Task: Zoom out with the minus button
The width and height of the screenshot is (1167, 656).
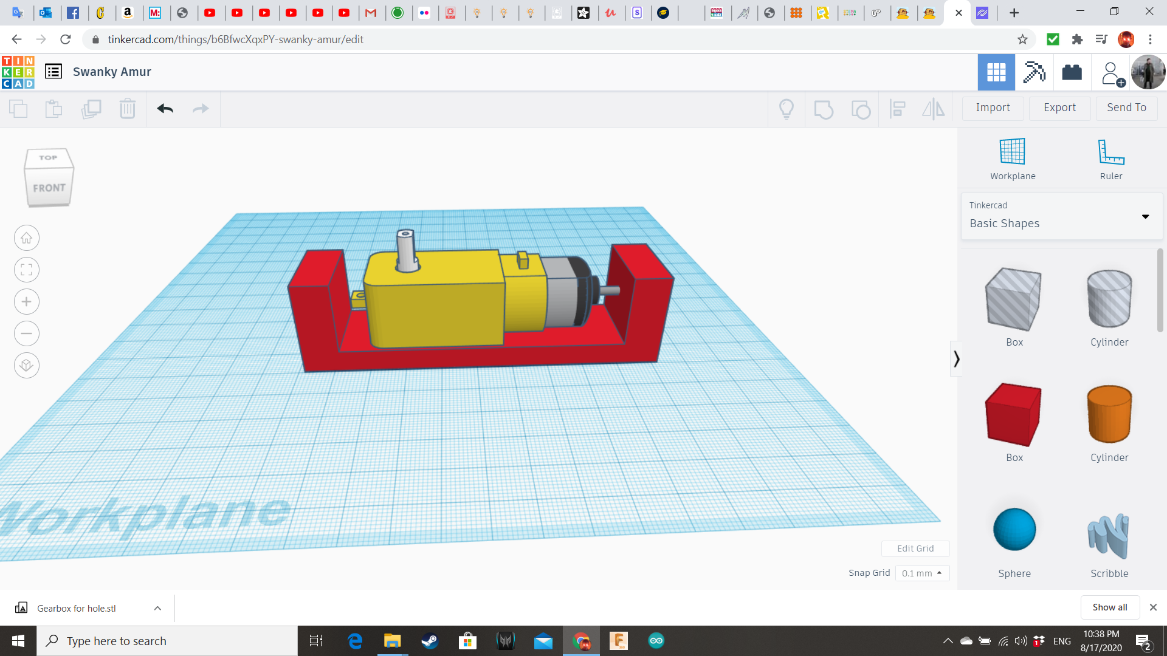Action: (x=26, y=333)
